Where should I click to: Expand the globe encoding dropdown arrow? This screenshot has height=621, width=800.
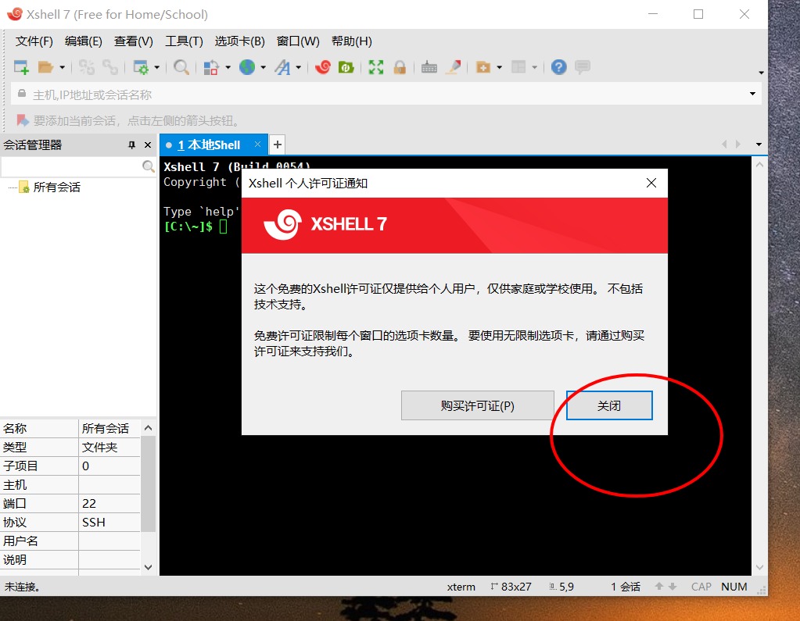[264, 67]
